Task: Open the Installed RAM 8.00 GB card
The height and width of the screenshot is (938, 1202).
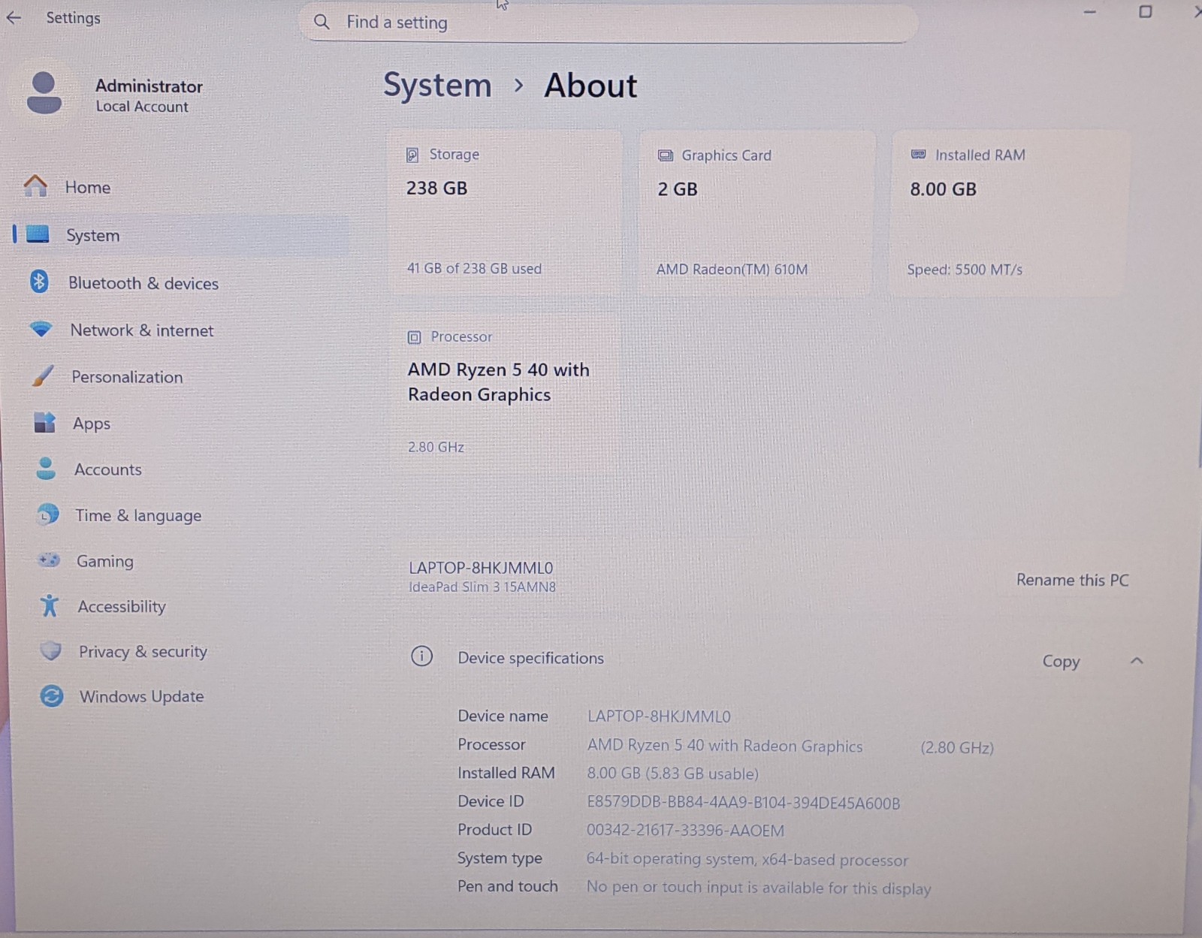Action: 1010,213
